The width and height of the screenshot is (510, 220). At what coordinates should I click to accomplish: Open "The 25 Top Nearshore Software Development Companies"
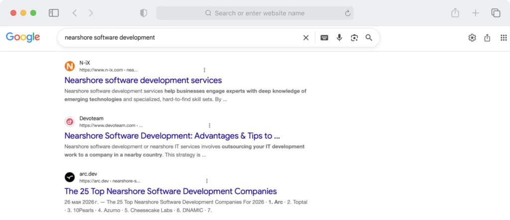coord(170,191)
